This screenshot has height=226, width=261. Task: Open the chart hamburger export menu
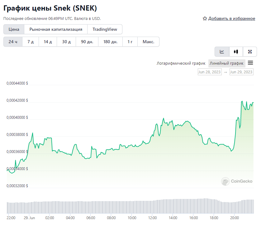tap(250, 63)
